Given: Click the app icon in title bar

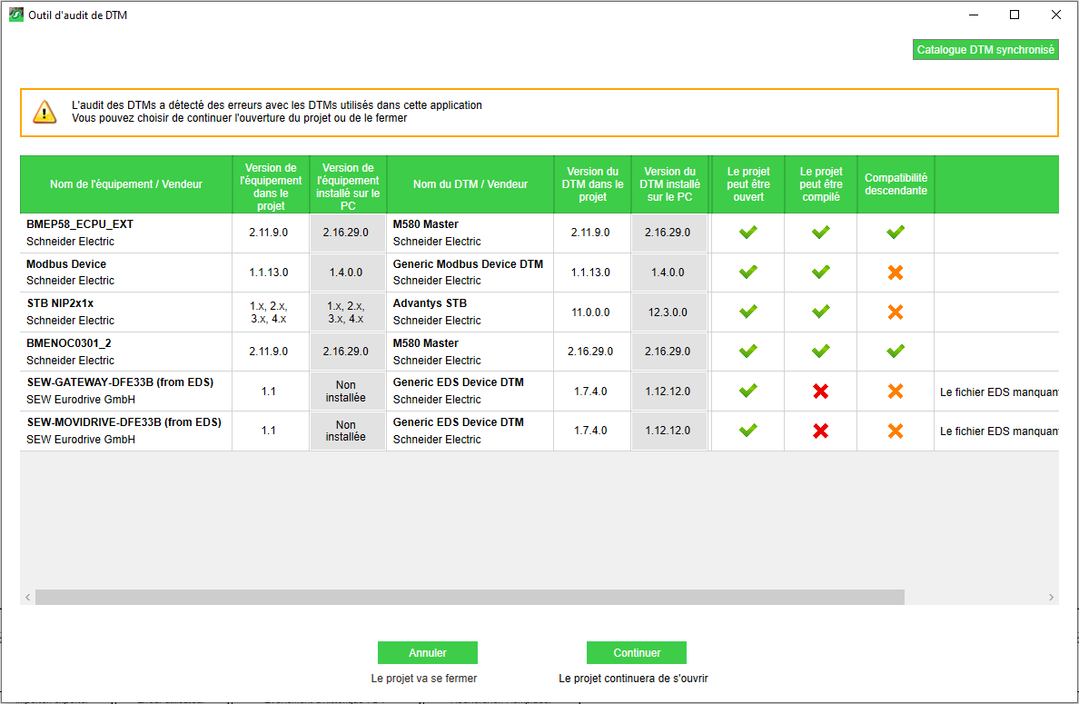Looking at the screenshot, I should pos(15,15).
